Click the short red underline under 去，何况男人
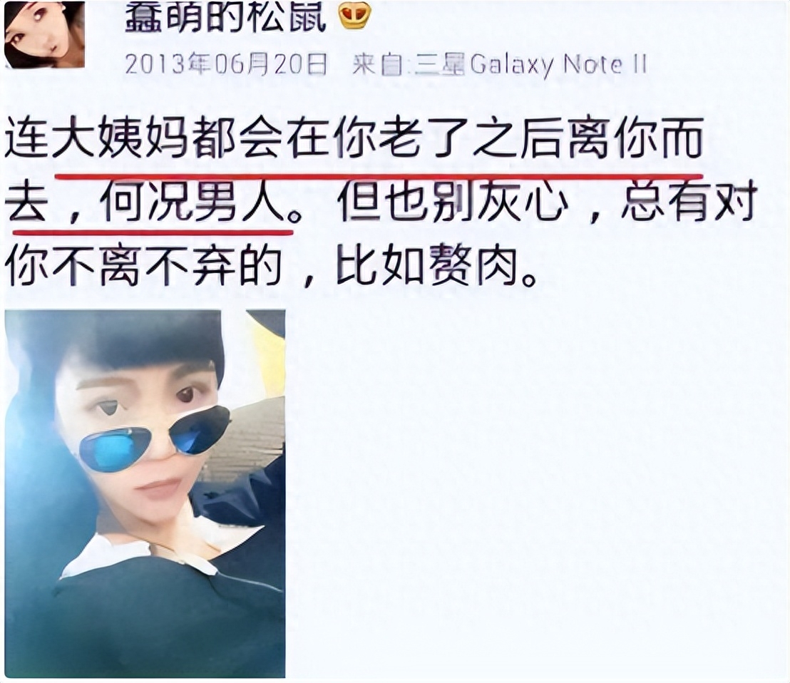This screenshot has width=790, height=683. click(x=153, y=232)
